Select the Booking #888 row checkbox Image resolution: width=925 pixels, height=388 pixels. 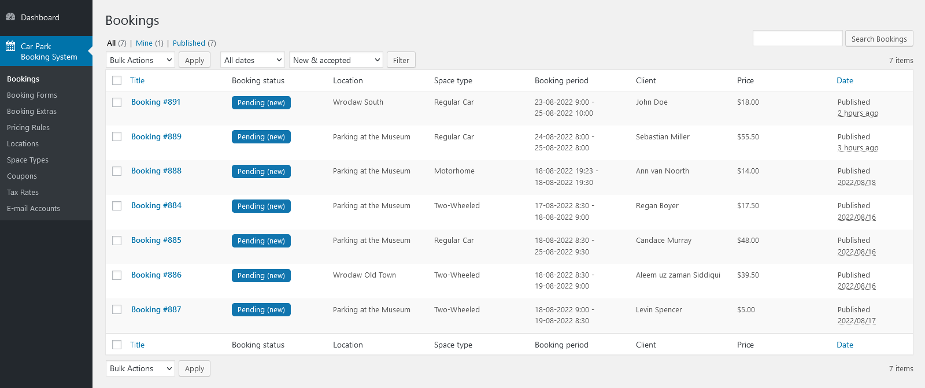(117, 171)
